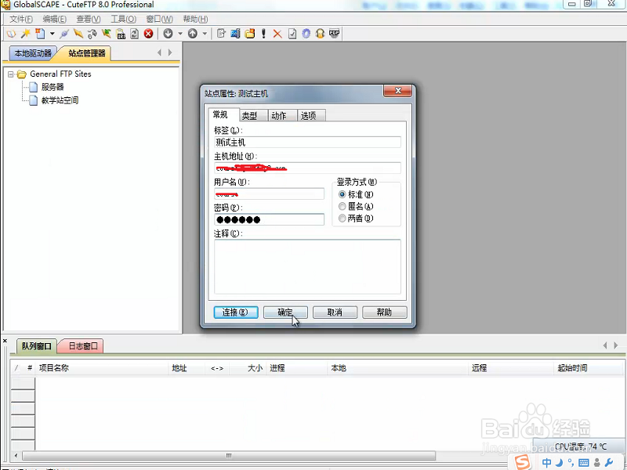The height and width of the screenshot is (470, 627).
Task: Click the 标签 label input field
Action: click(x=307, y=143)
